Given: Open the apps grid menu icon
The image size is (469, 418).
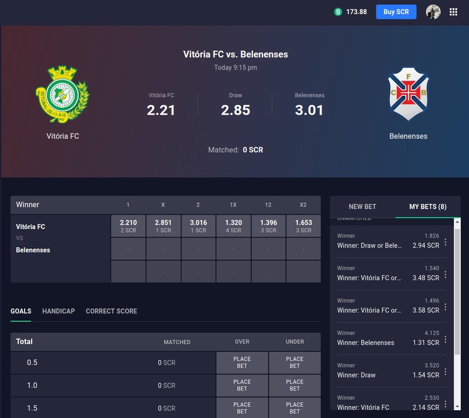Looking at the screenshot, I should point(453,12).
